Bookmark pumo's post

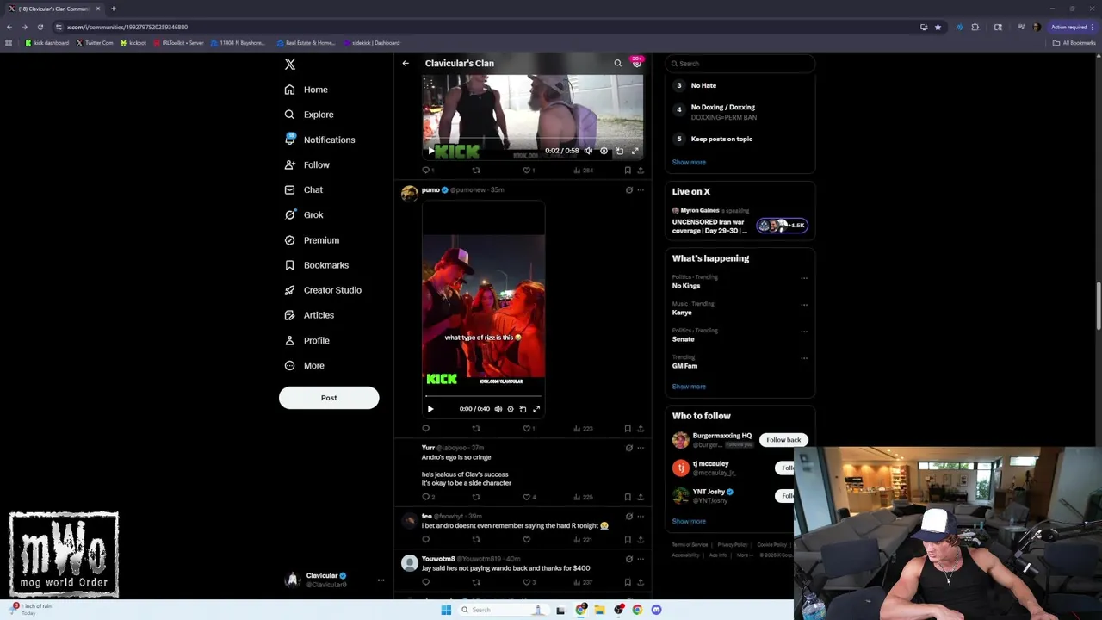coord(628,428)
